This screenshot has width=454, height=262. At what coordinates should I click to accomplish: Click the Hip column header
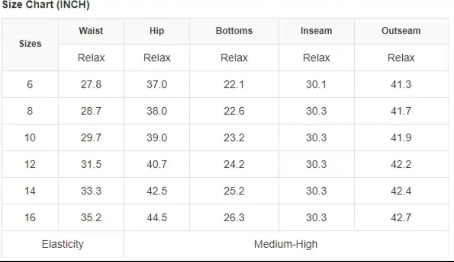click(x=156, y=31)
